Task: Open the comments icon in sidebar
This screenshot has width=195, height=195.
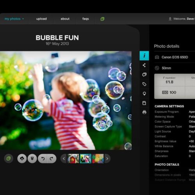Action: (x=144, y=74)
